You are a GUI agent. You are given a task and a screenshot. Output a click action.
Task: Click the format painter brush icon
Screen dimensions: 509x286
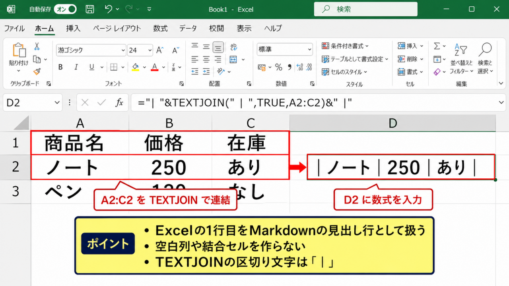[x=37, y=71]
